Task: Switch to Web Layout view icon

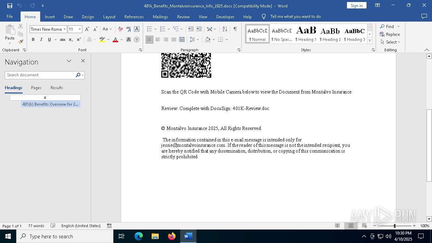Action: point(364,226)
